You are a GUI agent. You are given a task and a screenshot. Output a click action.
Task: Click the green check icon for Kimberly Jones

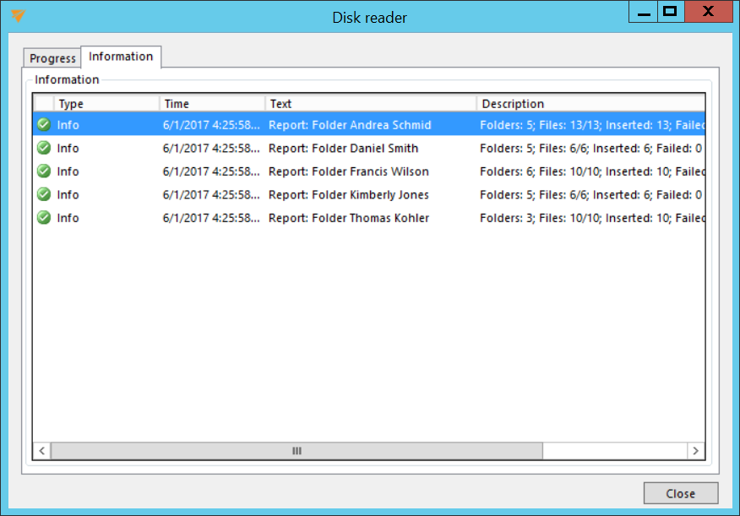[44, 195]
